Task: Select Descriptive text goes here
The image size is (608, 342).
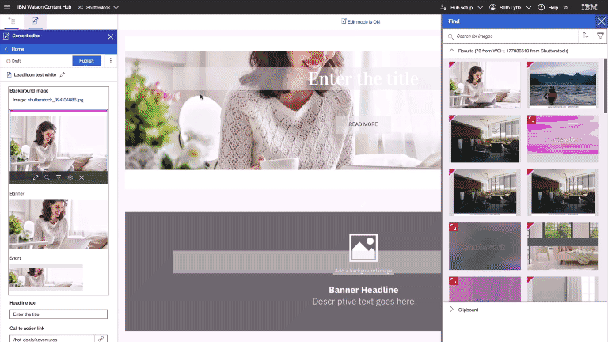Action: 363,302
